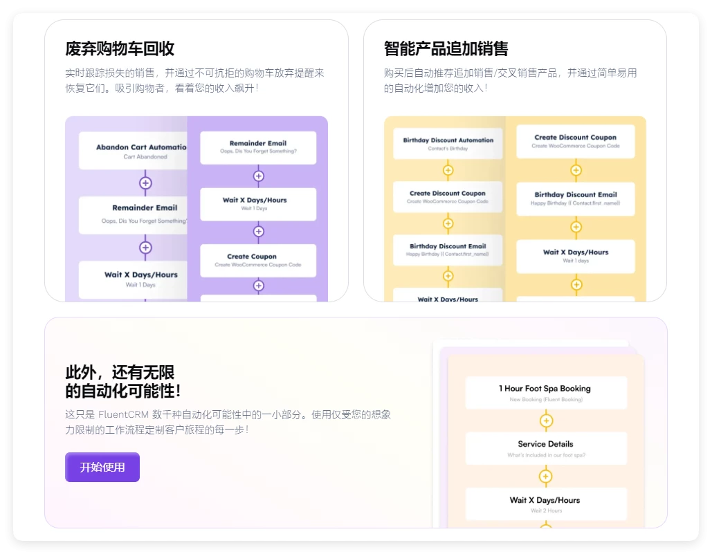Click the Service Details step card

547,447
